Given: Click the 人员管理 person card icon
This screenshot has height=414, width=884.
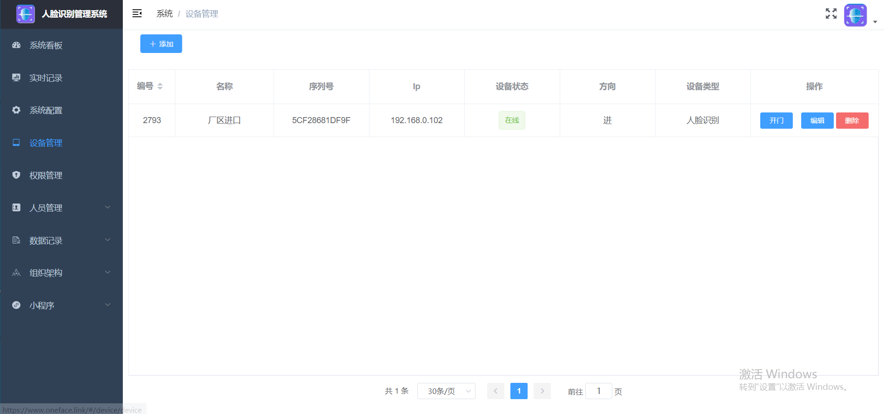Looking at the screenshot, I should (16, 208).
